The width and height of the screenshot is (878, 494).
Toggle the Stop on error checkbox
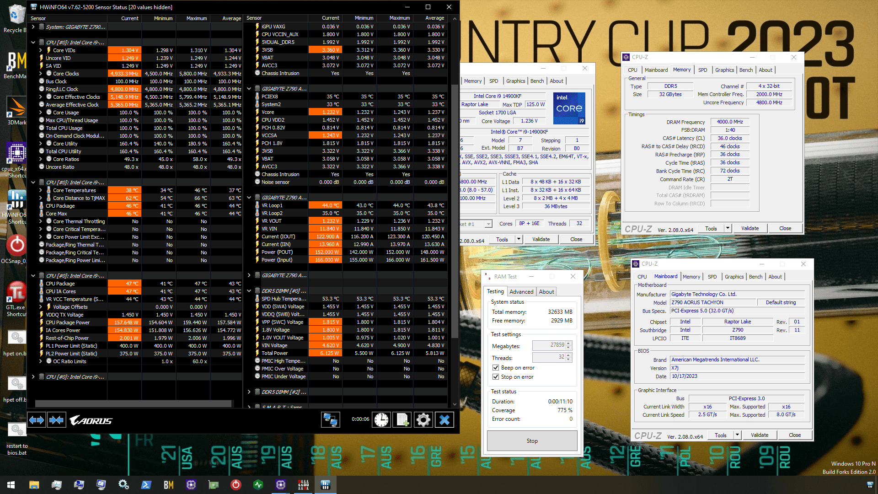point(496,377)
